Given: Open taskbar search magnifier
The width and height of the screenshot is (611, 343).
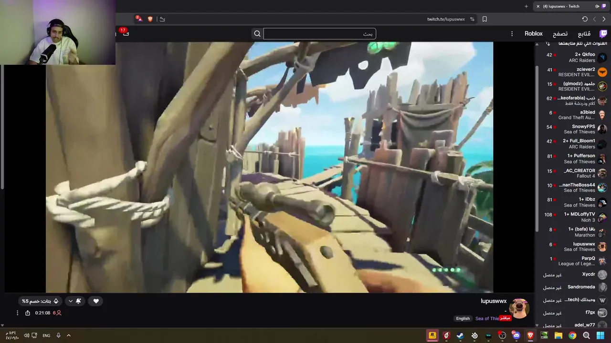Looking at the screenshot, I should [x=586, y=335].
